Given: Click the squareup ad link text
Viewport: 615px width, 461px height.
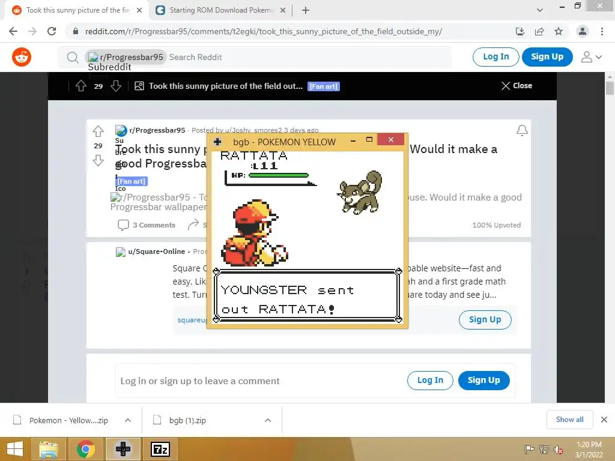Looking at the screenshot, I should [192, 320].
